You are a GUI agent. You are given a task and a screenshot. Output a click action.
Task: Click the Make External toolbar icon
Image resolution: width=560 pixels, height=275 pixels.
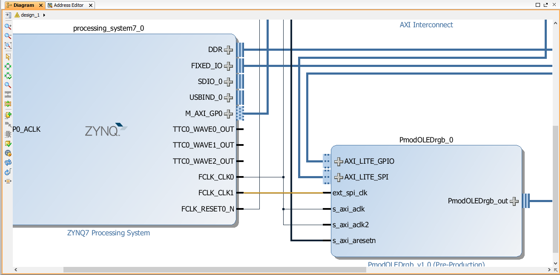point(8,124)
